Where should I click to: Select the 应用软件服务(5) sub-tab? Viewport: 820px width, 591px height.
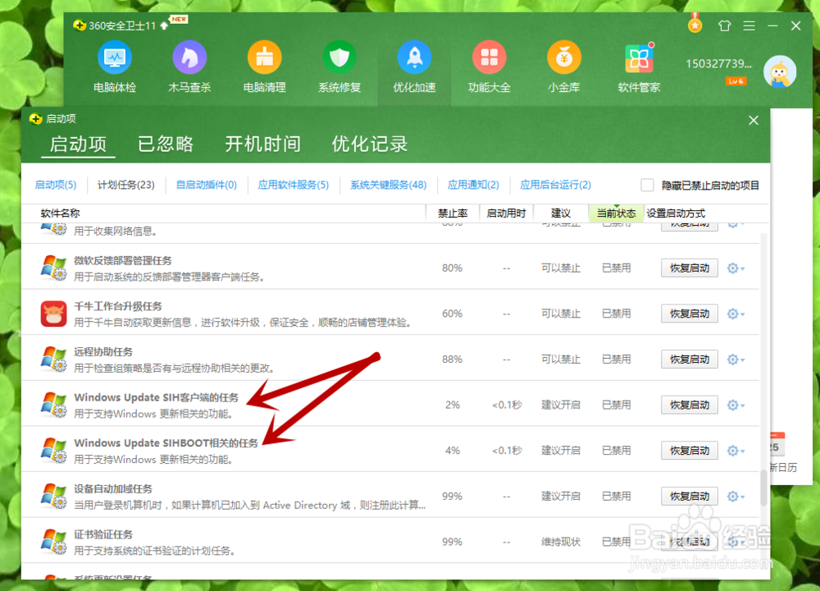tap(294, 185)
